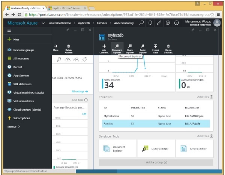225x175 pixels.
Task: Click Add tiles beside Developer Tools
Action: (x=205, y=136)
